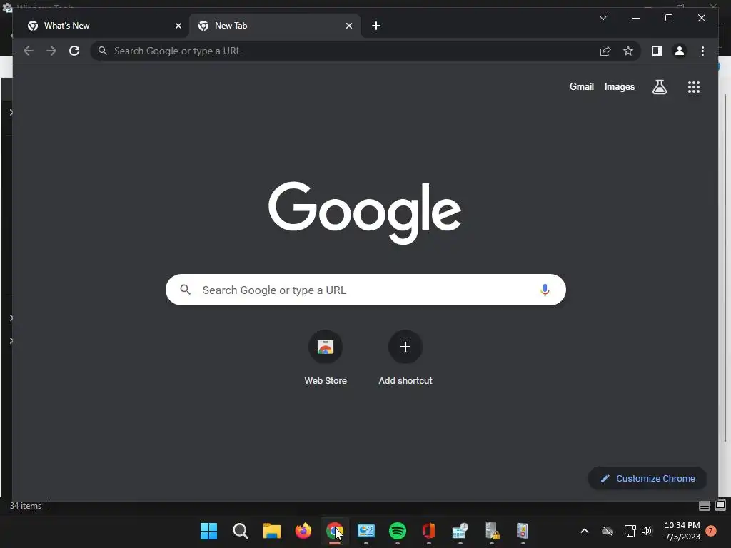The height and width of the screenshot is (548, 731).
Task: Open the server security taskbar icon
Action: click(492, 531)
